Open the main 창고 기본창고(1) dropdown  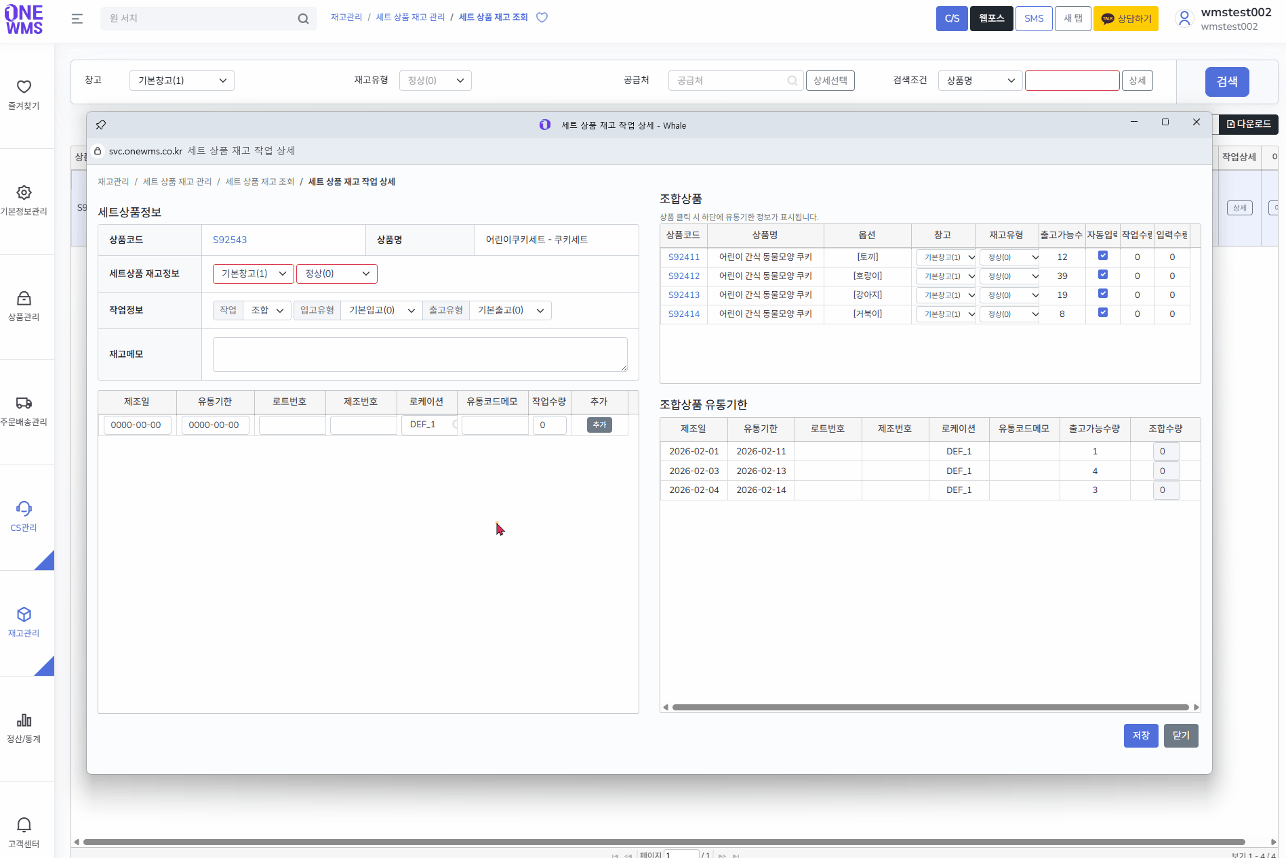pos(182,81)
